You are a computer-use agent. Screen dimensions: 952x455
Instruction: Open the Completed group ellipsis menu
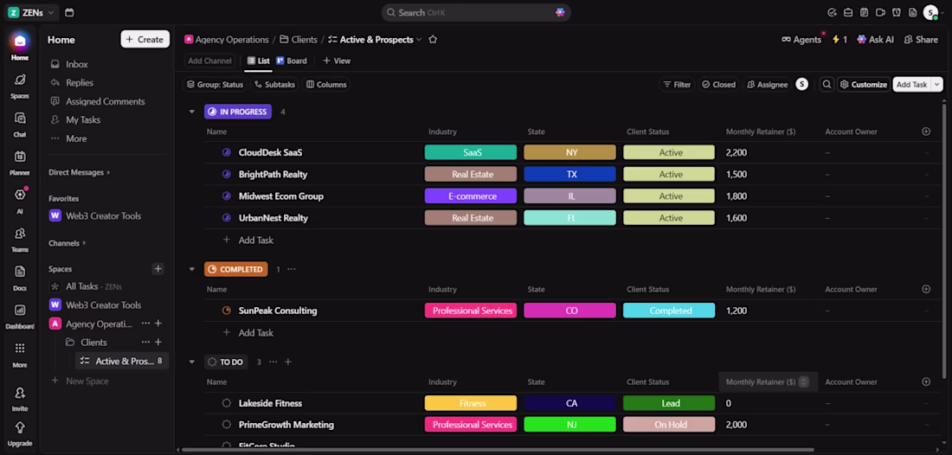coord(292,269)
